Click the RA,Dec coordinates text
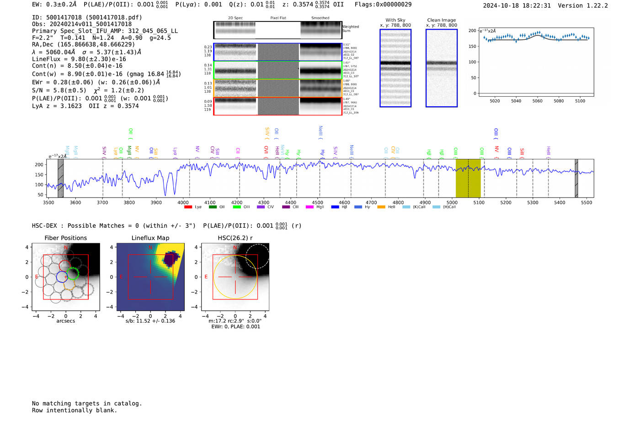The width and height of the screenshot is (640, 435). click(84, 44)
